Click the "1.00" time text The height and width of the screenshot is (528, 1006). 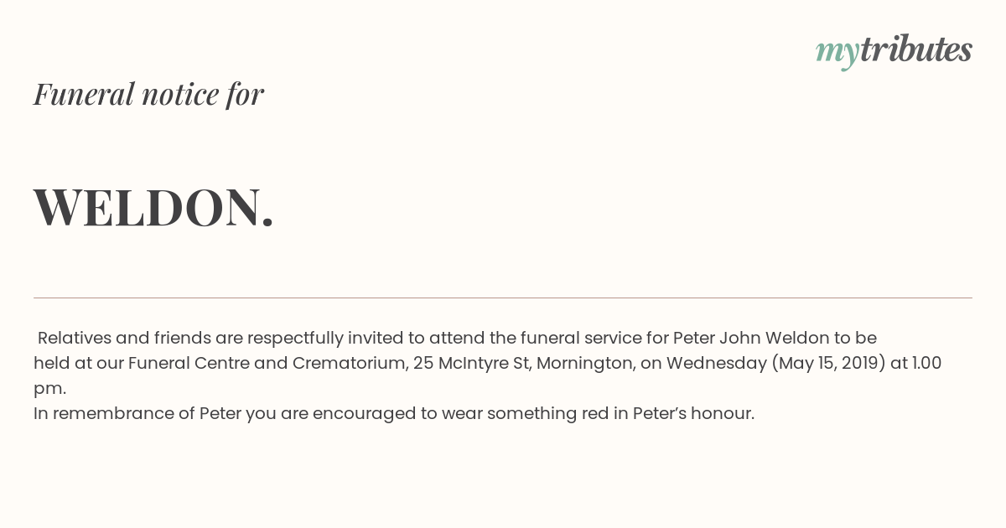(926, 364)
